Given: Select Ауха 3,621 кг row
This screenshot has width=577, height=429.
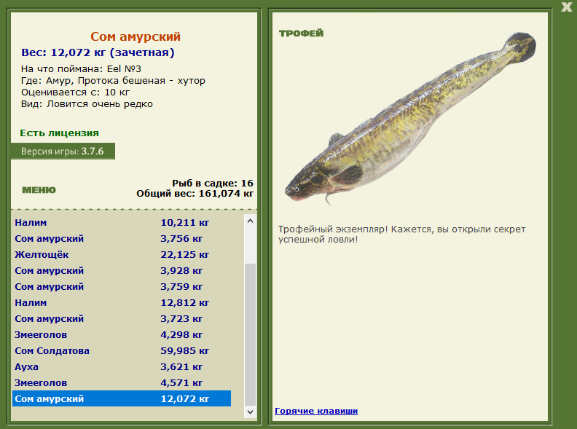Looking at the screenshot, I should click(122, 367).
